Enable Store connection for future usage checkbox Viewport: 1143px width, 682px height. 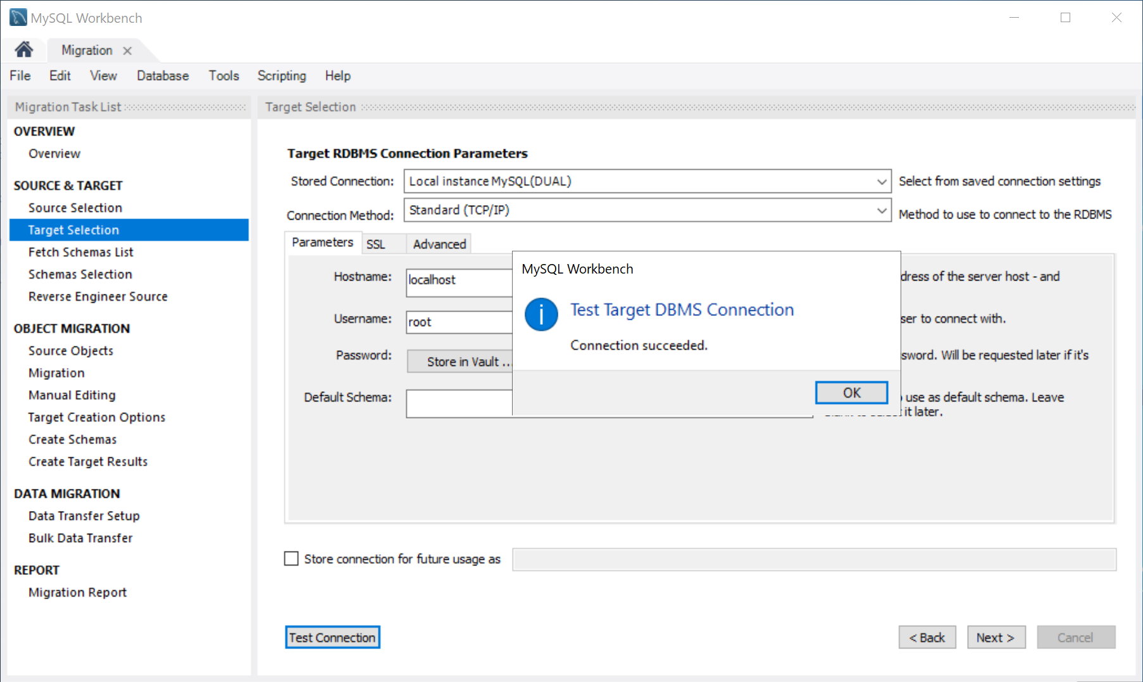tap(291, 559)
